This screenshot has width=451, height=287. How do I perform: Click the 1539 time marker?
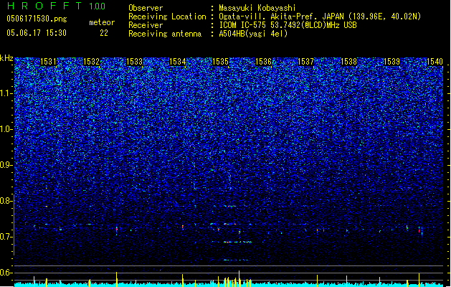click(x=391, y=62)
